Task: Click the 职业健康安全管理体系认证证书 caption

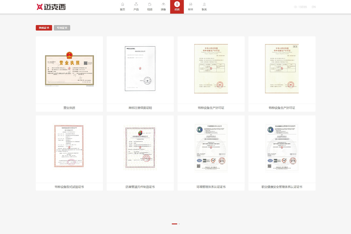Action: (x=282, y=187)
